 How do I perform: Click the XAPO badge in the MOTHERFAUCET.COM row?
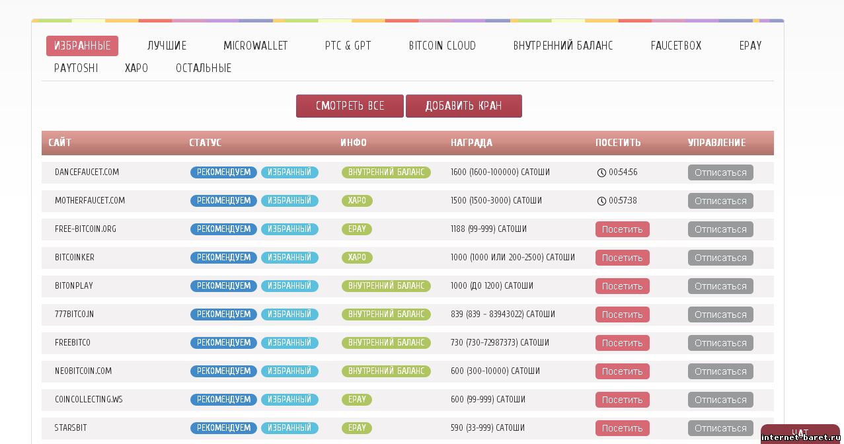pos(357,201)
